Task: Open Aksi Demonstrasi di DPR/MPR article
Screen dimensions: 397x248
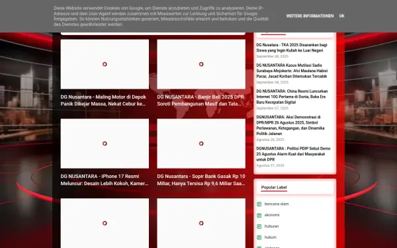Action: click(290, 125)
